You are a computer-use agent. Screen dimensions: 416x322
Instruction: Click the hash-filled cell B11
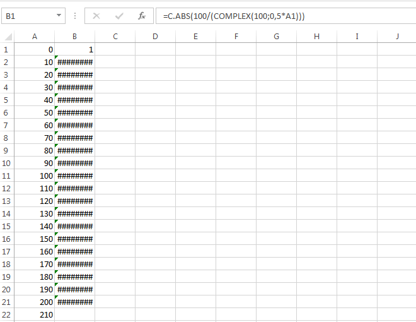point(74,176)
